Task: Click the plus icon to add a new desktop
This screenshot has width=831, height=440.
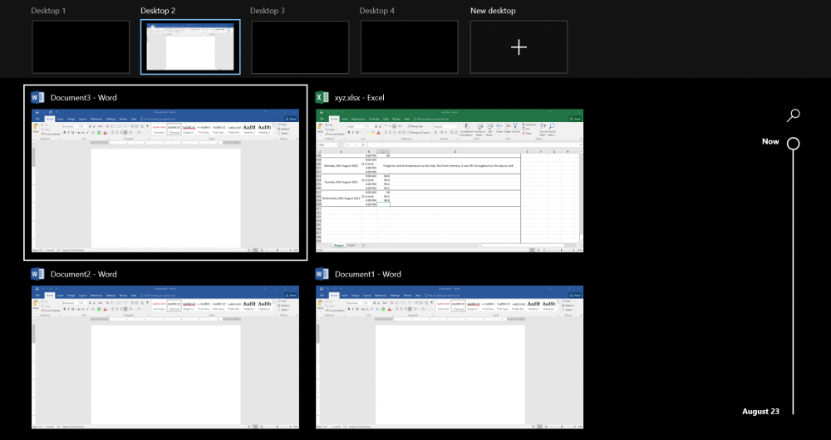Action: coord(519,47)
